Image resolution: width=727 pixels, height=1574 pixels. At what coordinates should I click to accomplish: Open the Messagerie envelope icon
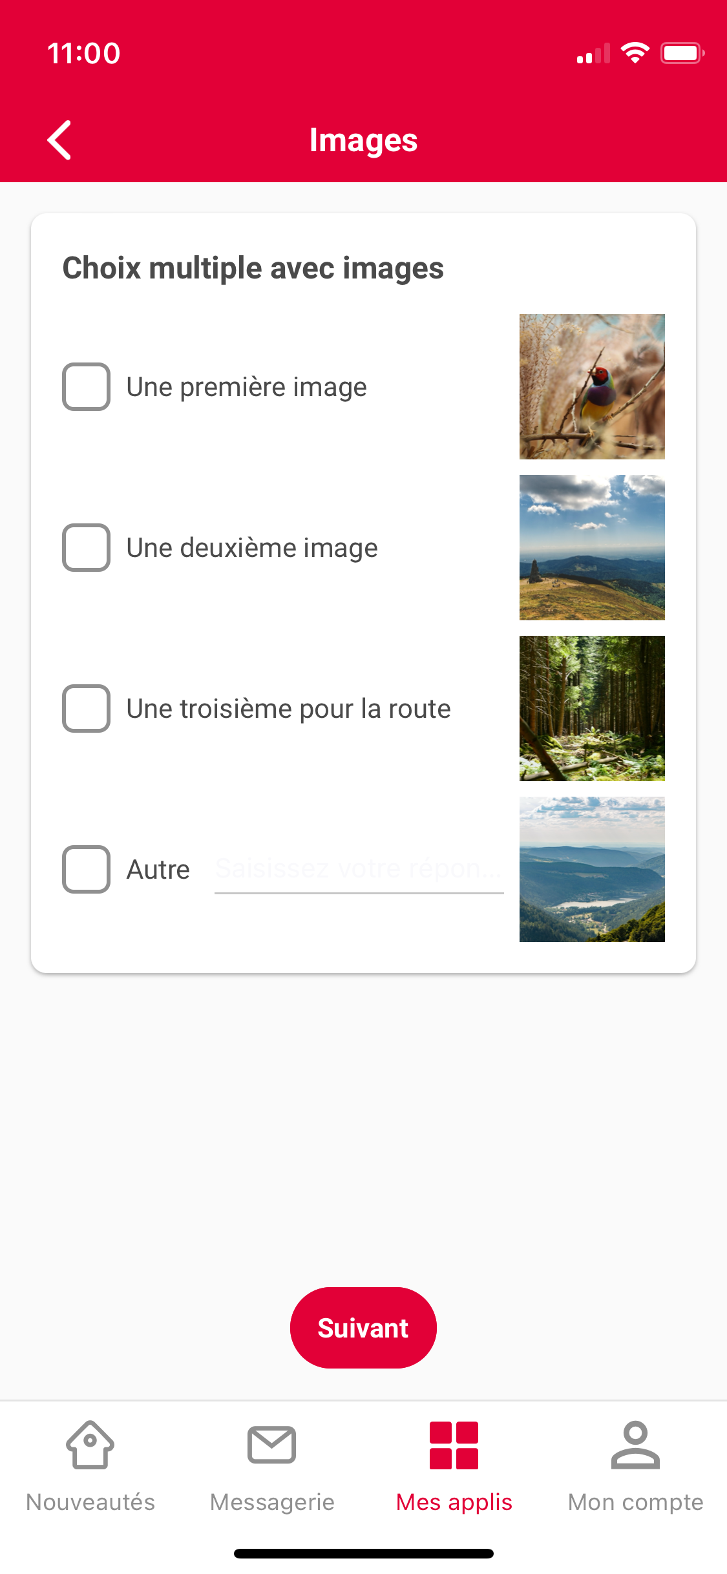coord(272,1445)
